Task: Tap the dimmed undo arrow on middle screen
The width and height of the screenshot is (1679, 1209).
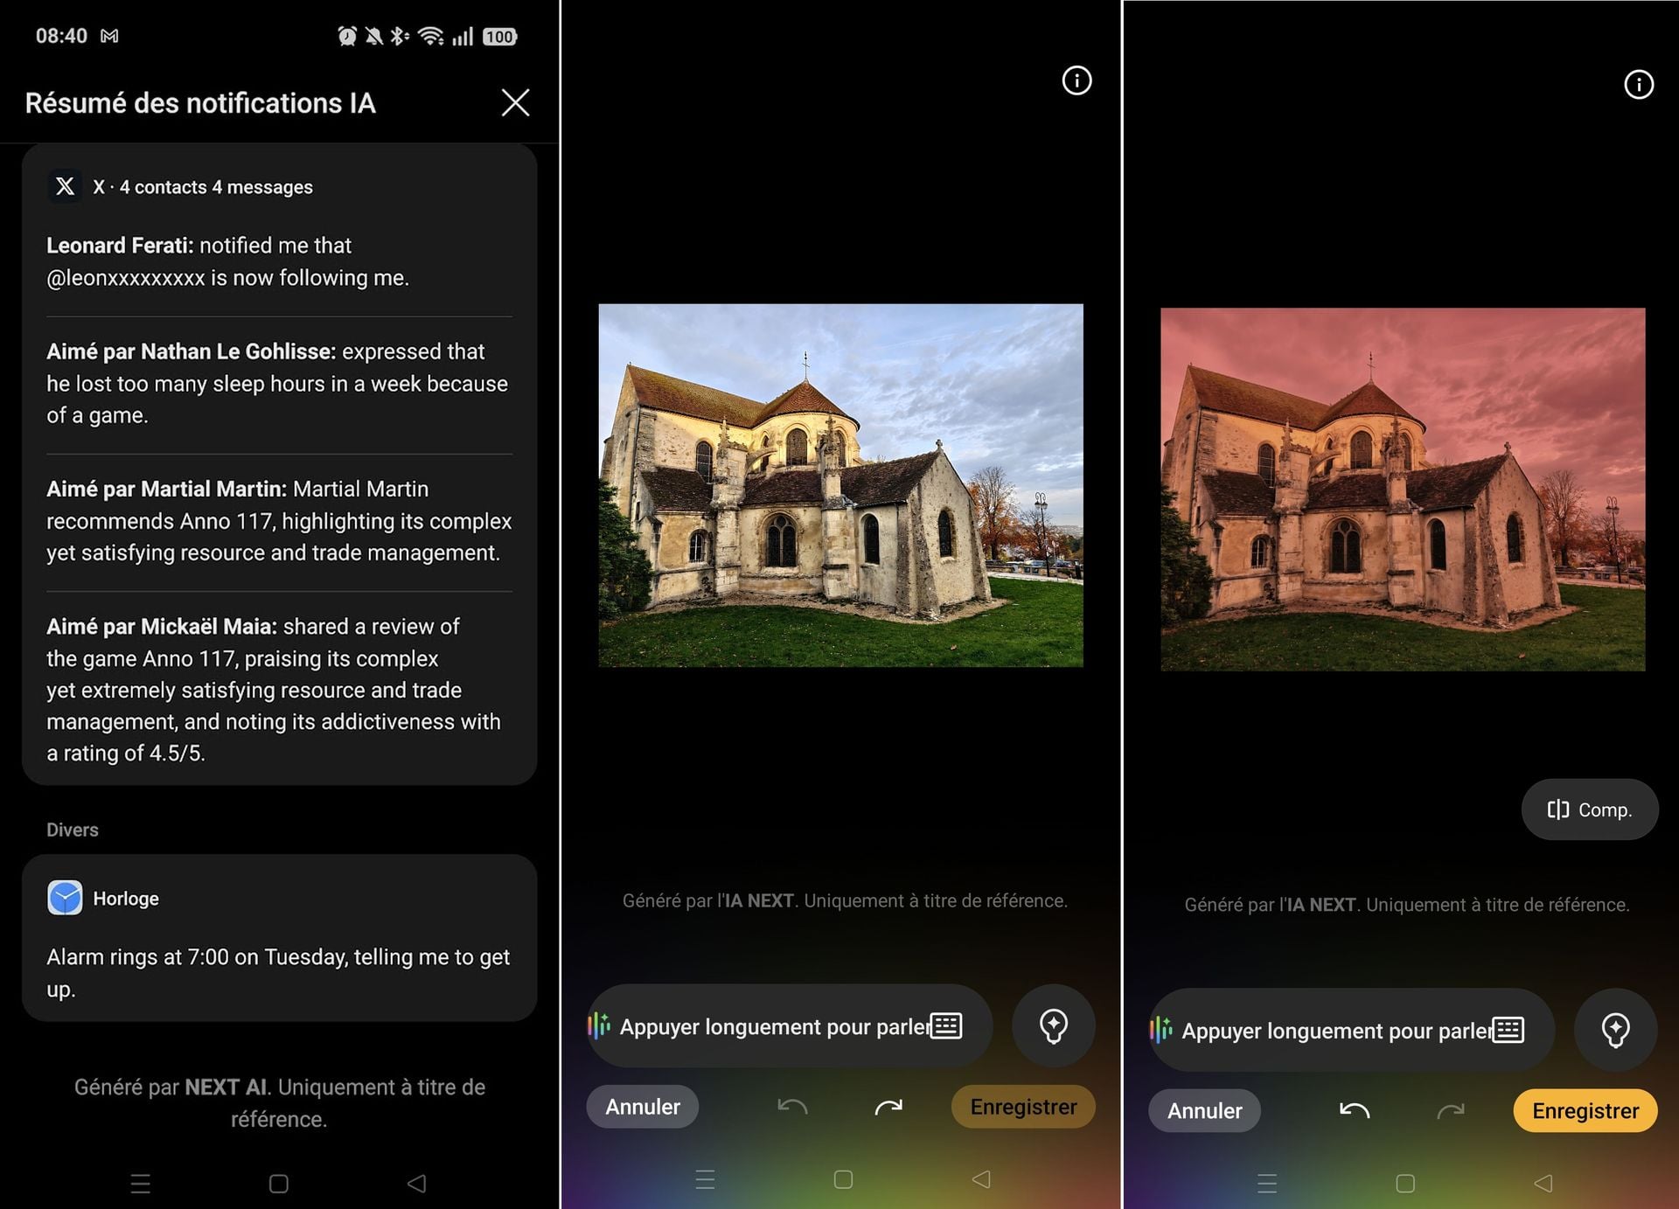Action: coord(792,1107)
